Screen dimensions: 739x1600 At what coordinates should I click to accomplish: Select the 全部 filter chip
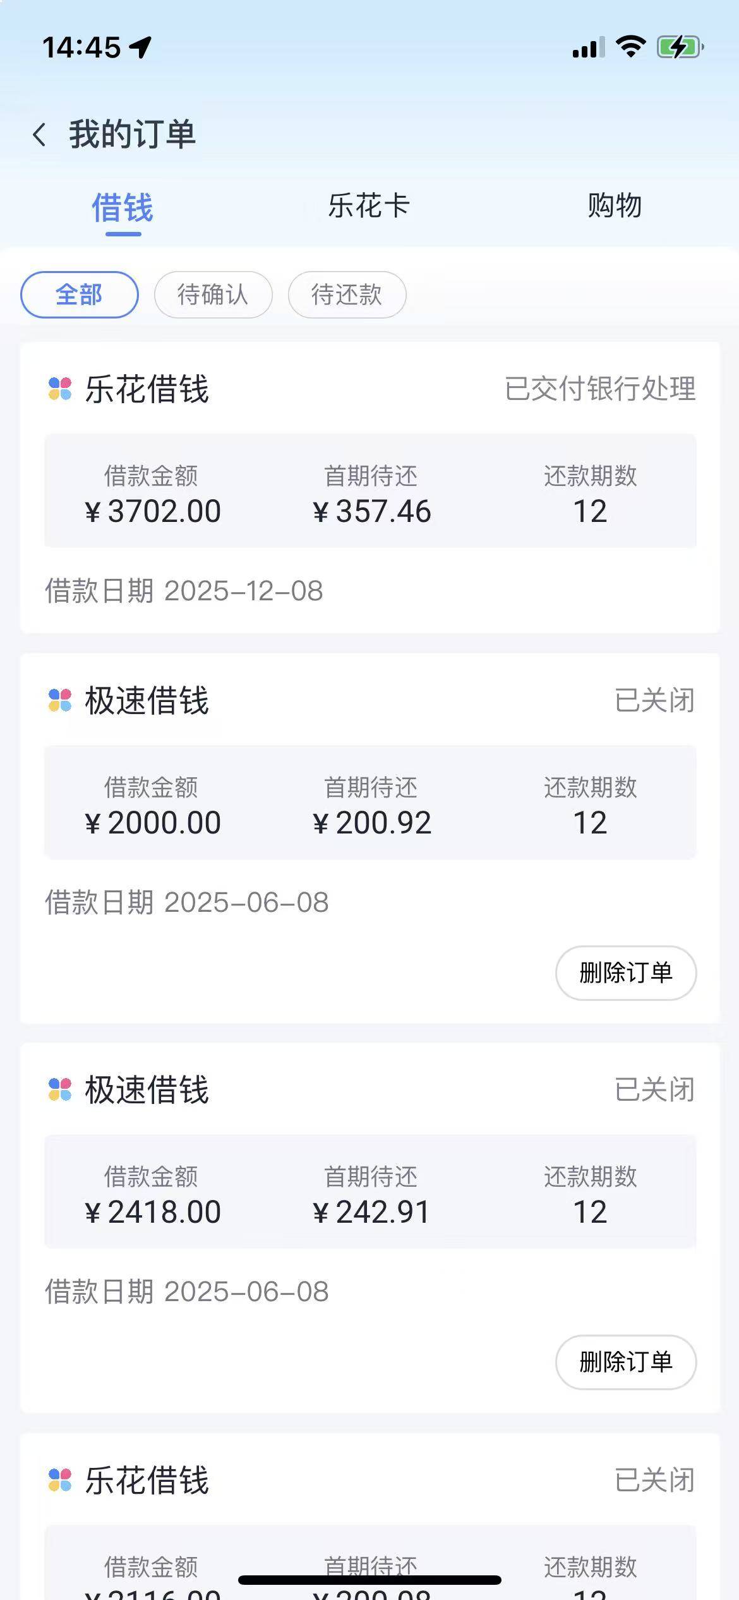point(80,294)
